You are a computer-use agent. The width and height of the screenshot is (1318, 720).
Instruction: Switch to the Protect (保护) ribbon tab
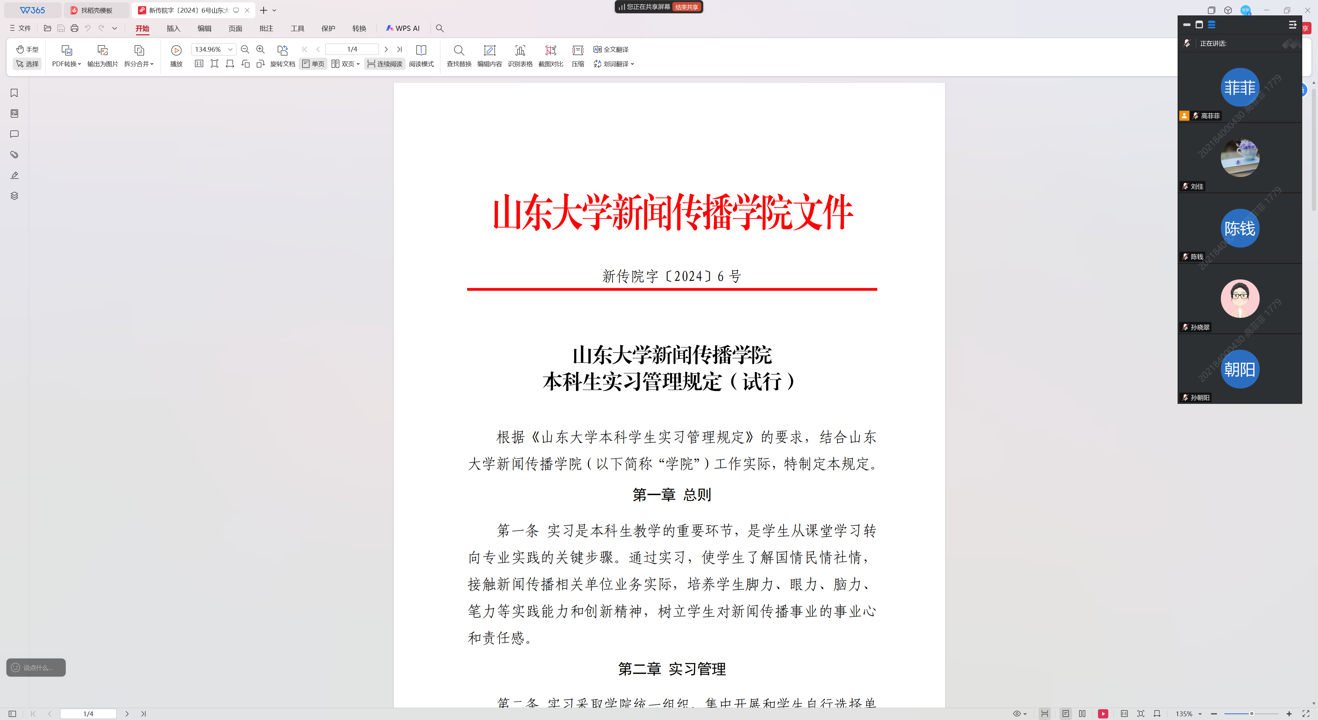[x=328, y=28]
